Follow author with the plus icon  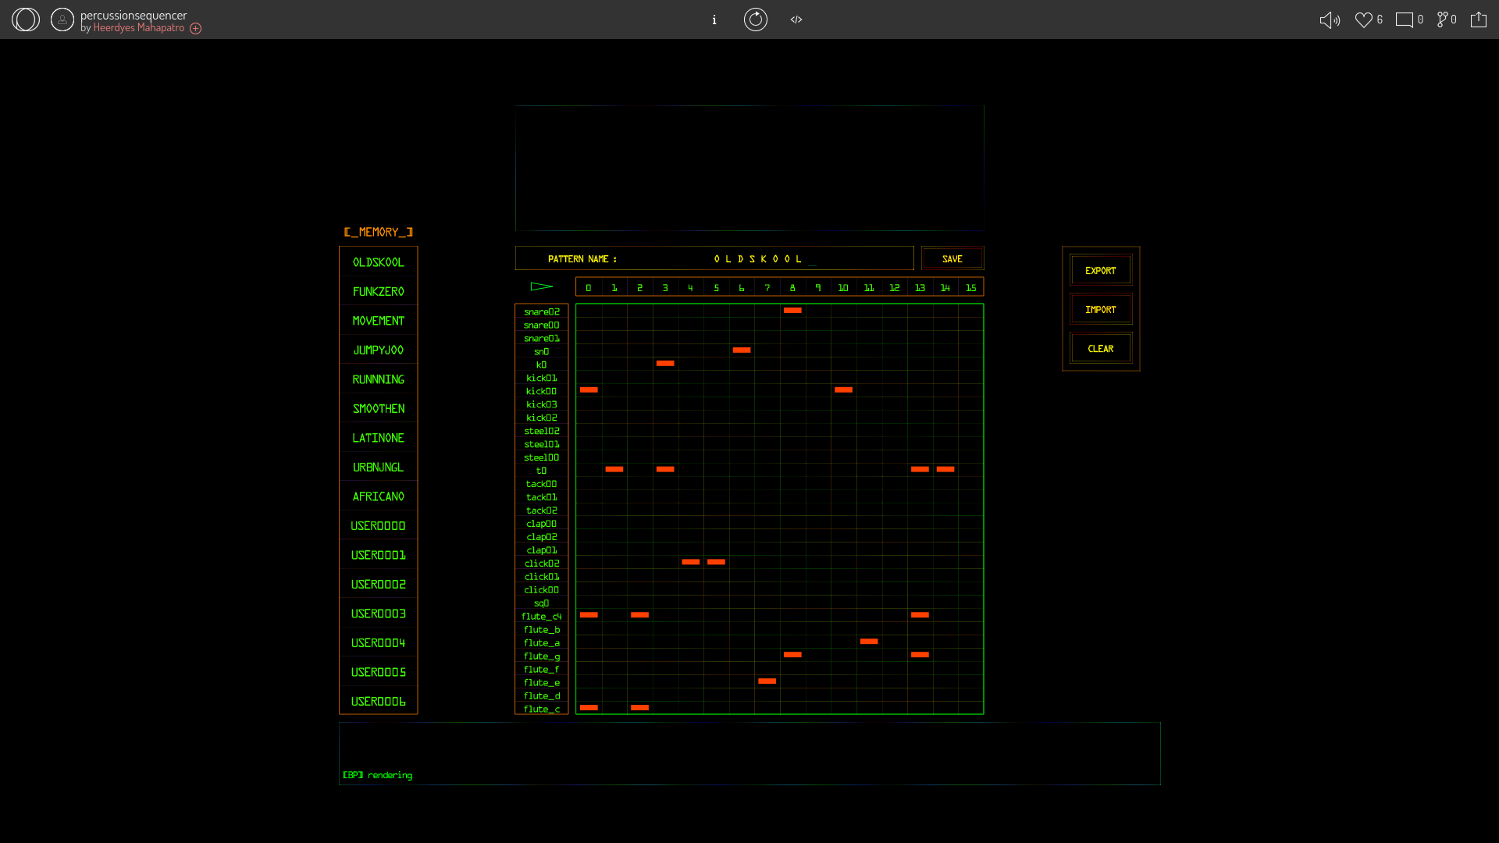click(x=196, y=28)
